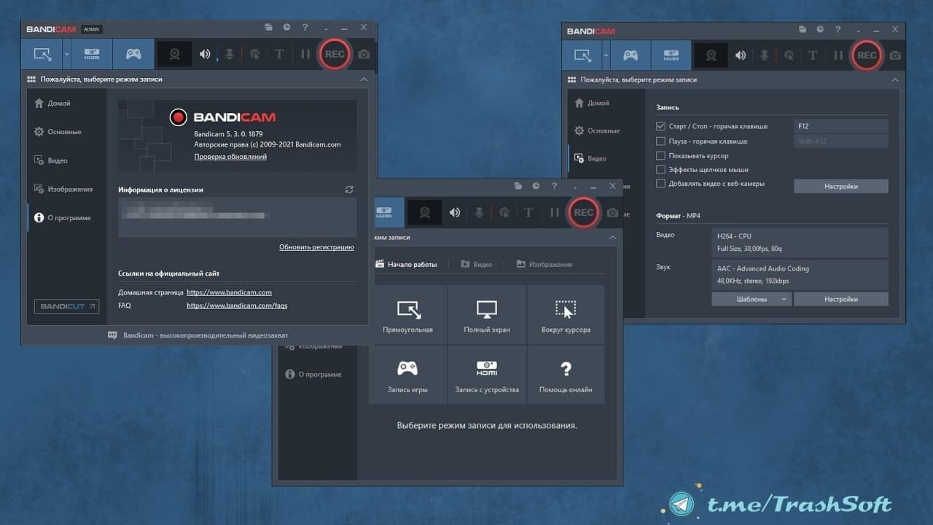Open https://www.bandicam.com home page link

(229, 292)
